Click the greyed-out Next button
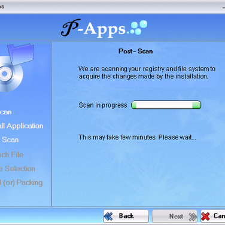Screen dimensions: 225x225 point(175,216)
